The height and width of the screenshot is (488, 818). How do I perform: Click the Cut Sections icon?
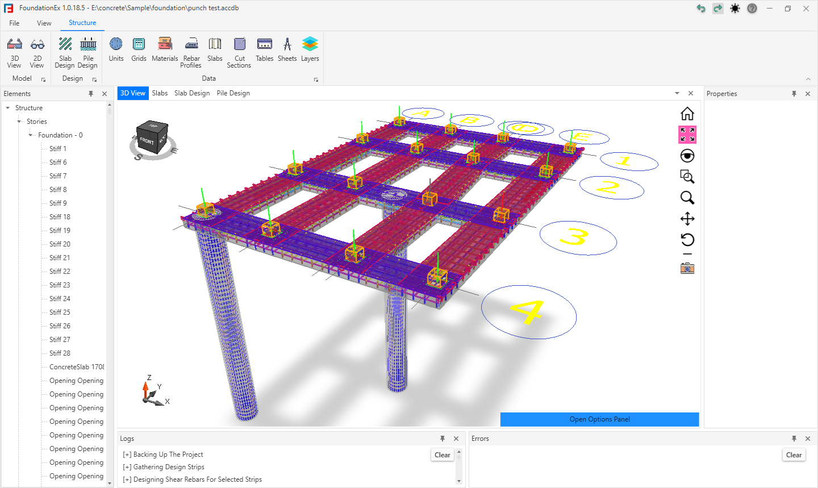click(x=239, y=52)
